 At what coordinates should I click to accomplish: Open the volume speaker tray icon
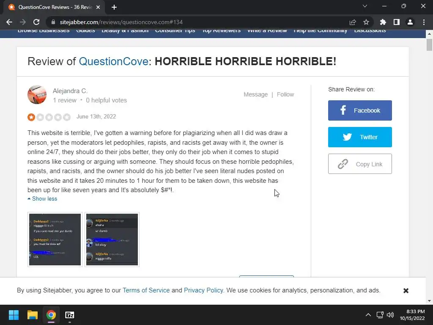pyautogui.click(x=390, y=315)
